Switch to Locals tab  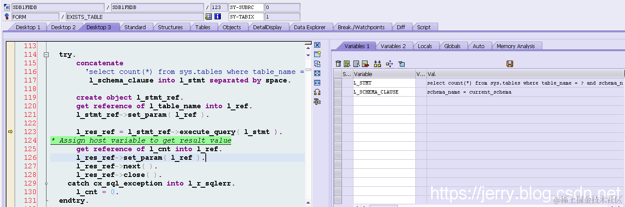pos(425,46)
